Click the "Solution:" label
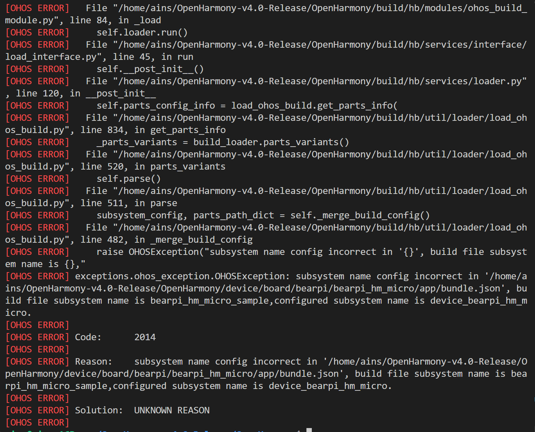This screenshot has height=432, width=535. tap(99, 410)
